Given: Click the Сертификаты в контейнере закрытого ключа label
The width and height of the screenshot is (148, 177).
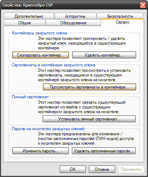Looking at the screenshot, I should (53, 65).
